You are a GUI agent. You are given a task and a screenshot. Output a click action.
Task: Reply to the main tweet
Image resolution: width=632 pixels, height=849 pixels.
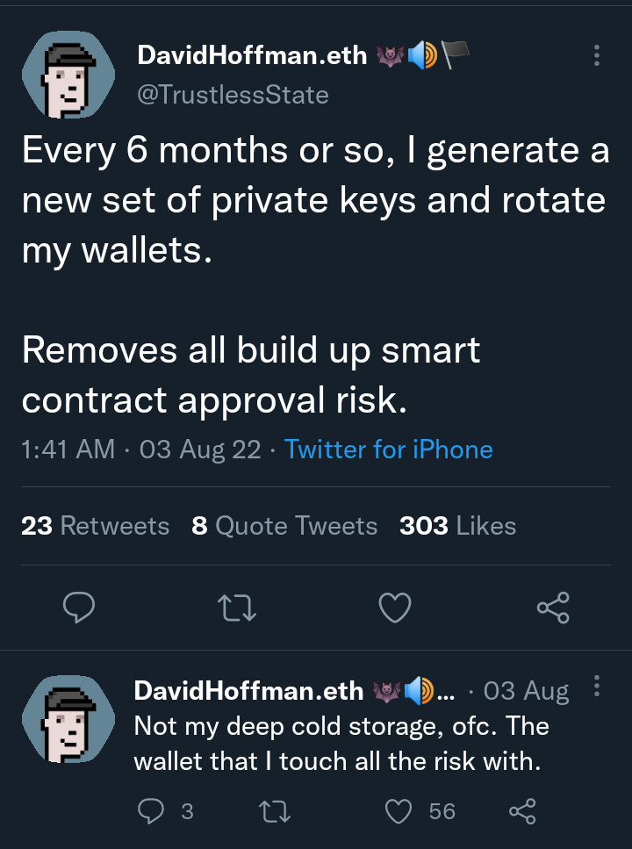click(x=79, y=608)
